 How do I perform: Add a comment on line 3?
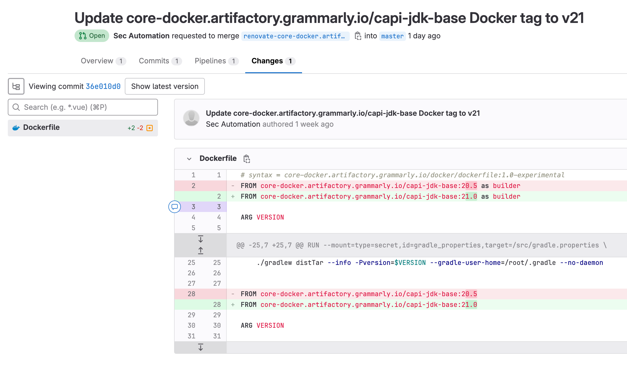(x=175, y=207)
